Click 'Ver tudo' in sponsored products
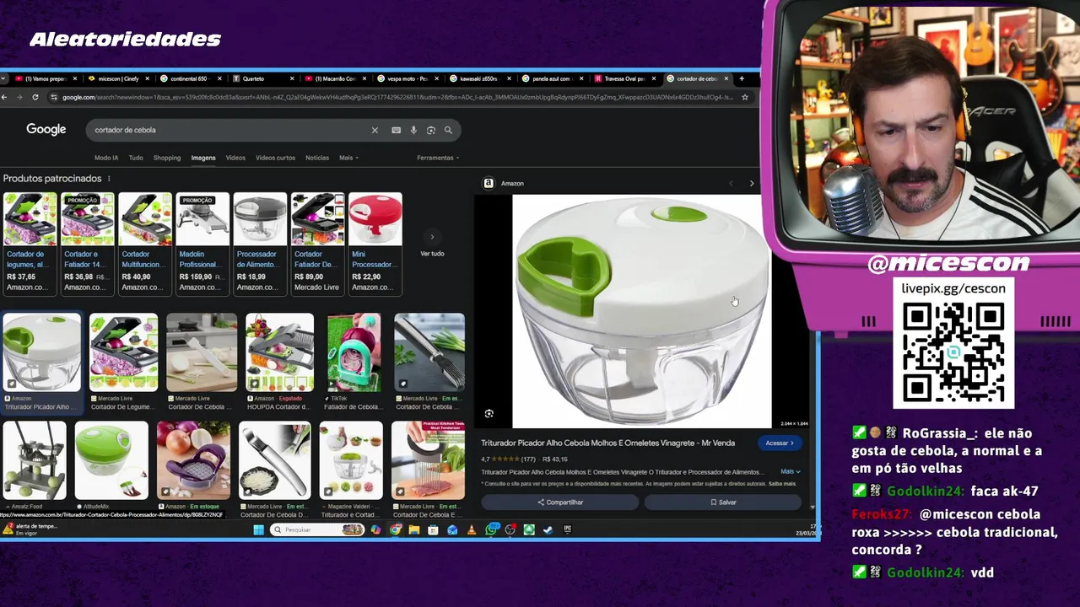The image size is (1080, 607). point(432,254)
